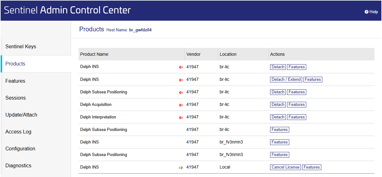Image resolution: width=382 pixels, height=177 pixels.
Task: Click the Help question mark icon
Action: [x=366, y=12]
